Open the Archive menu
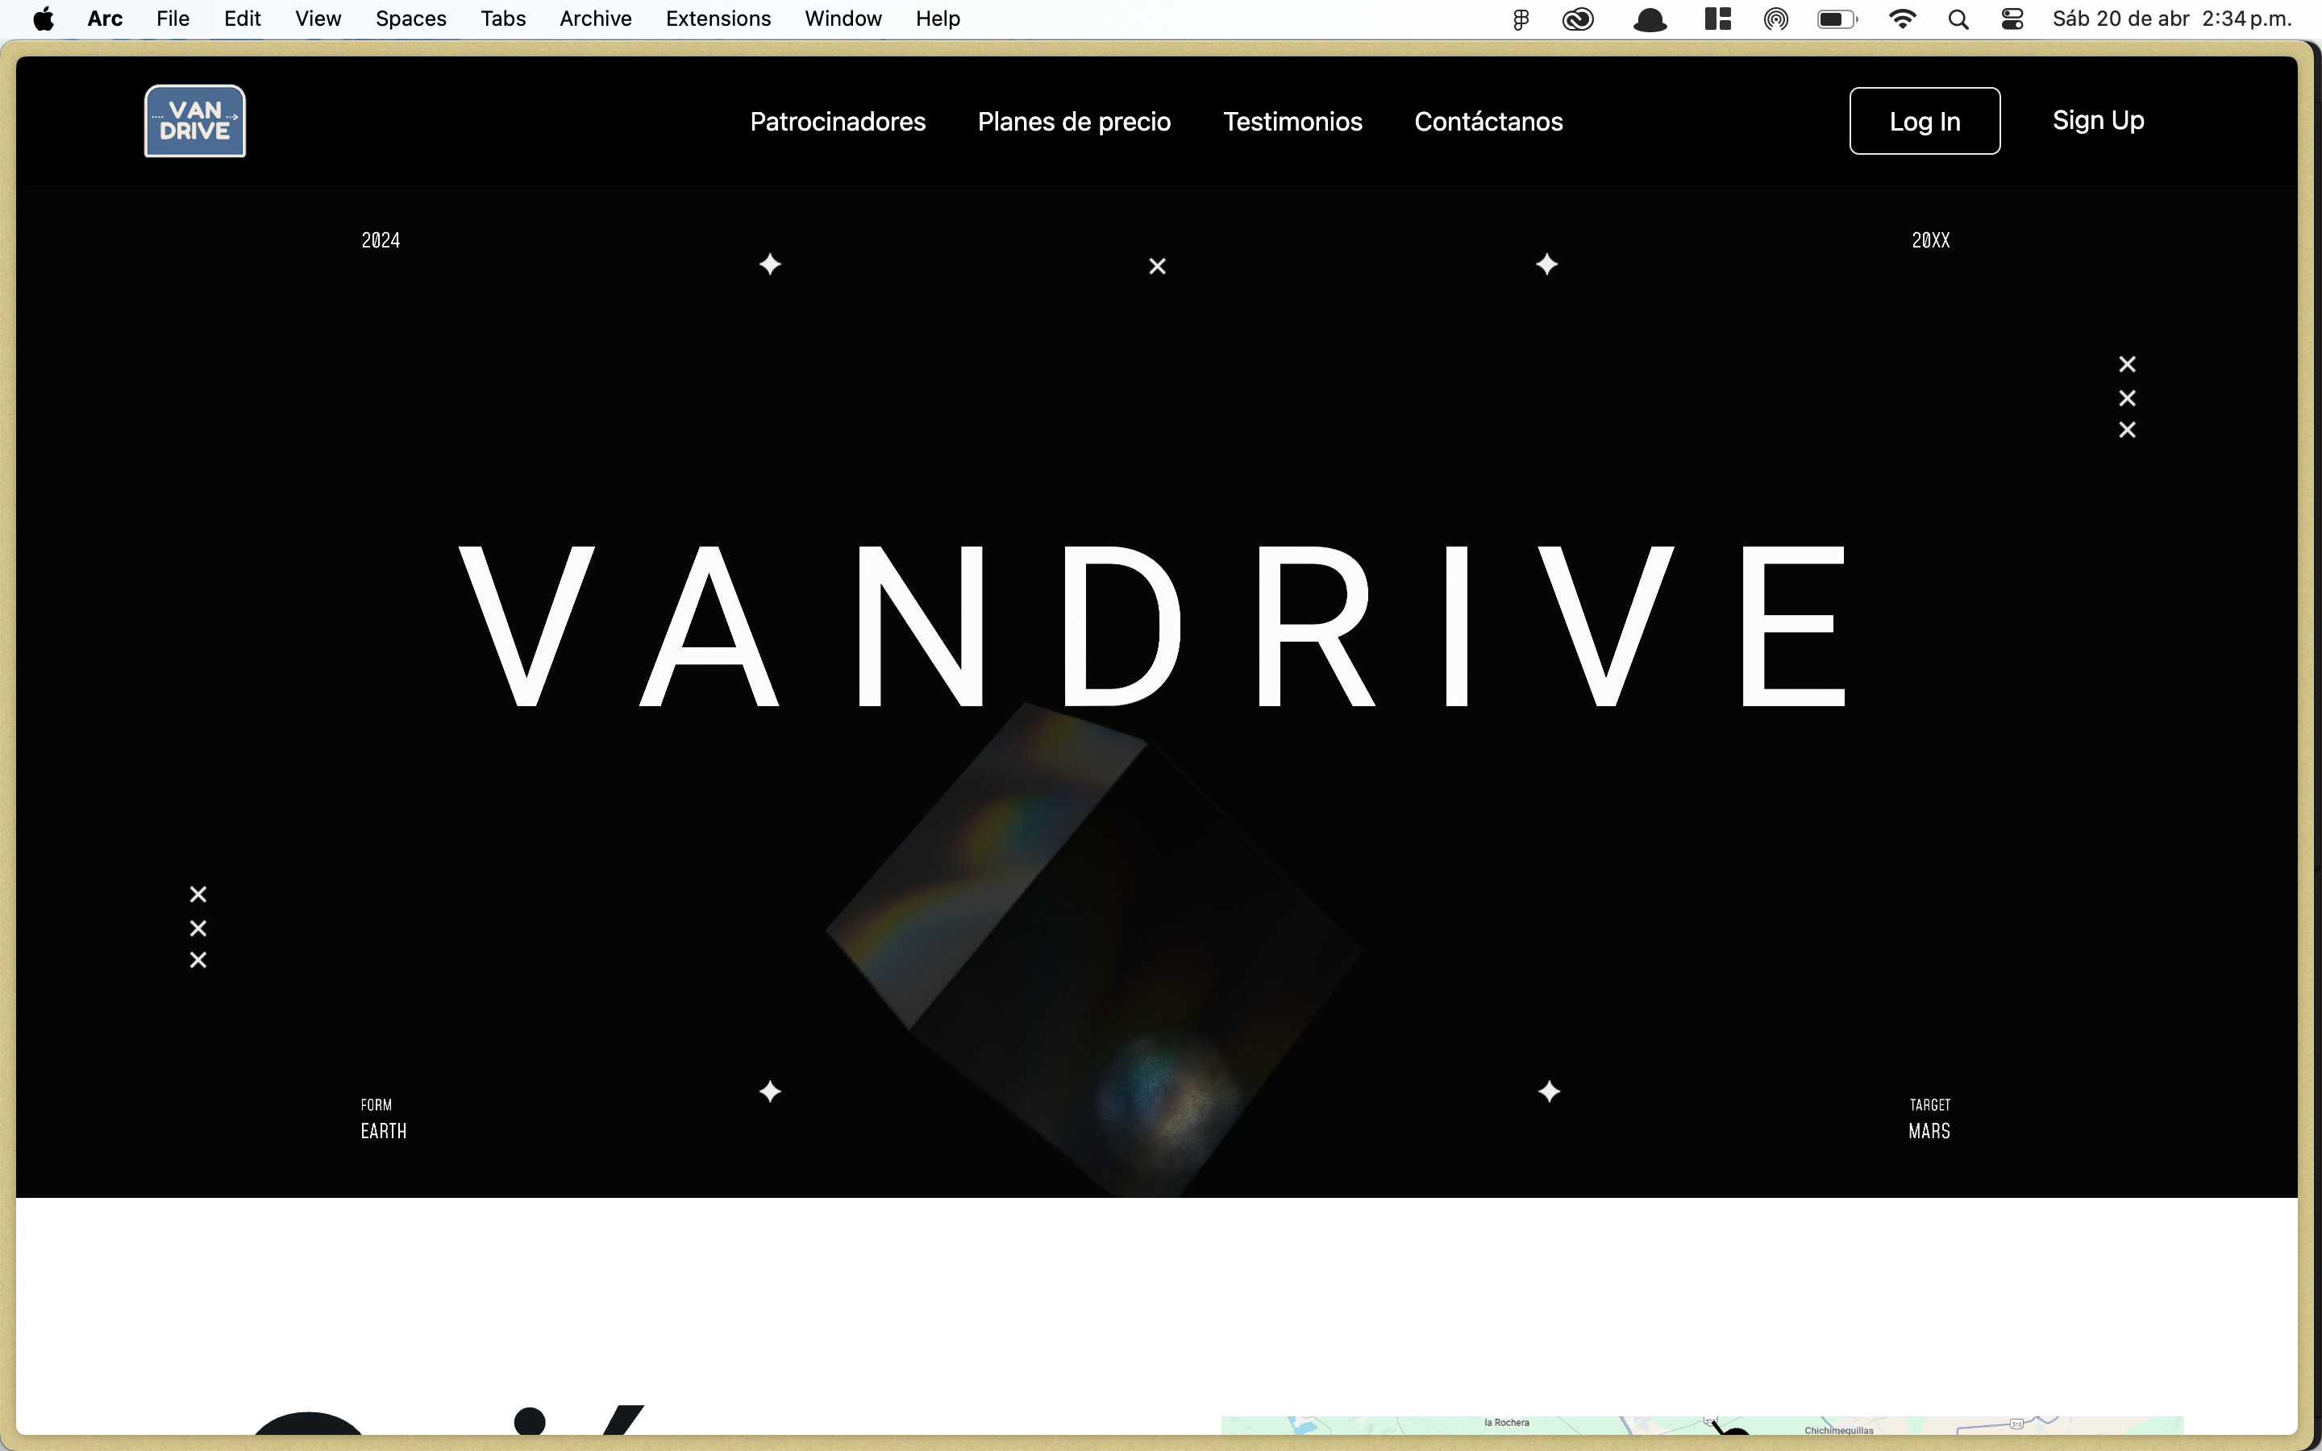 [595, 19]
